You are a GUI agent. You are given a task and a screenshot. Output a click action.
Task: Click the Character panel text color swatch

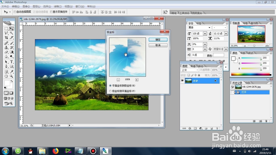pos(219,55)
